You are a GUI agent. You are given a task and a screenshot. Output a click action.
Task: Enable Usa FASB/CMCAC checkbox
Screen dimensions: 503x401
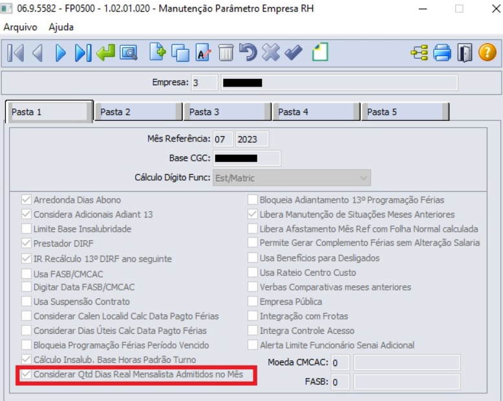27,274
